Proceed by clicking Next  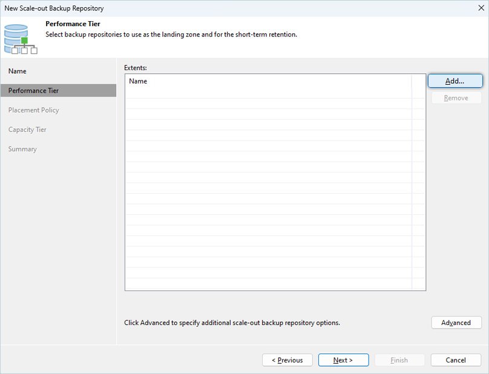pyautogui.click(x=343, y=360)
